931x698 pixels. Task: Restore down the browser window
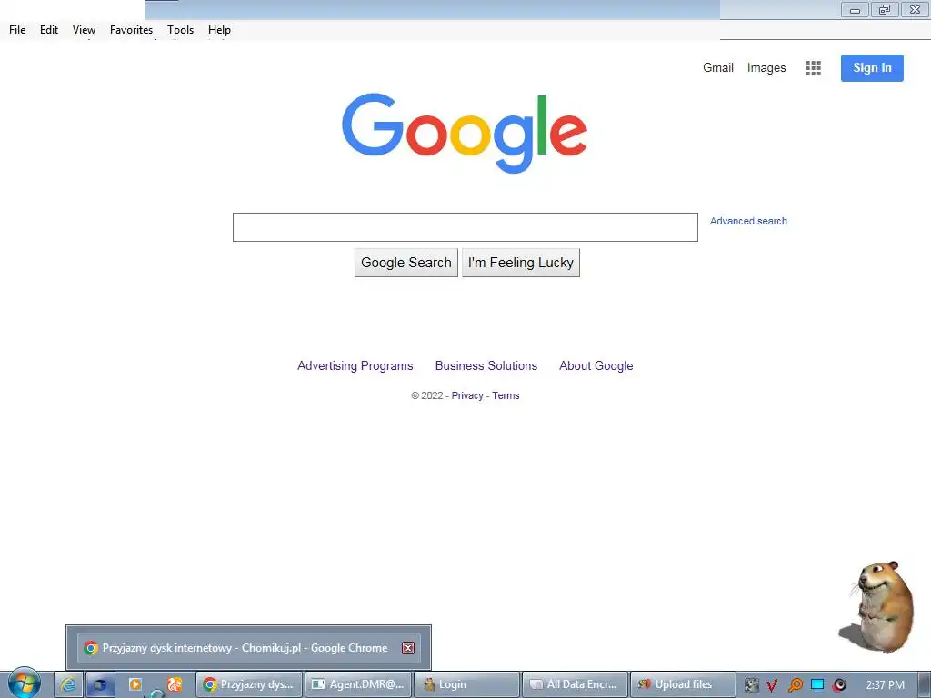coord(885,9)
